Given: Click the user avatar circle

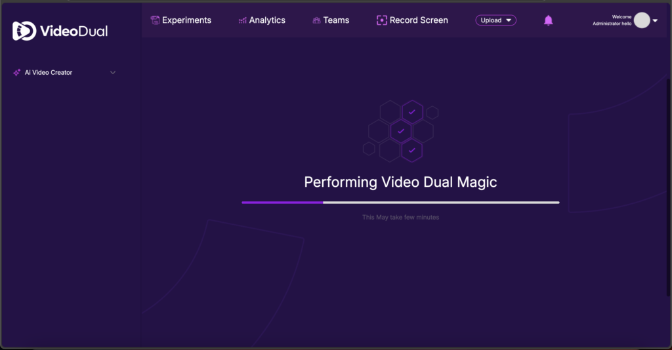Looking at the screenshot, I should 642,20.
